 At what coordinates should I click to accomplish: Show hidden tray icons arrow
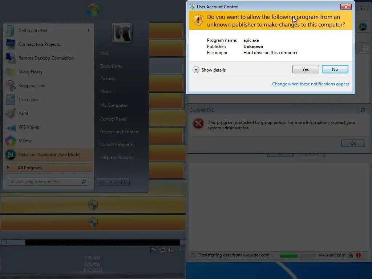[181, 250]
